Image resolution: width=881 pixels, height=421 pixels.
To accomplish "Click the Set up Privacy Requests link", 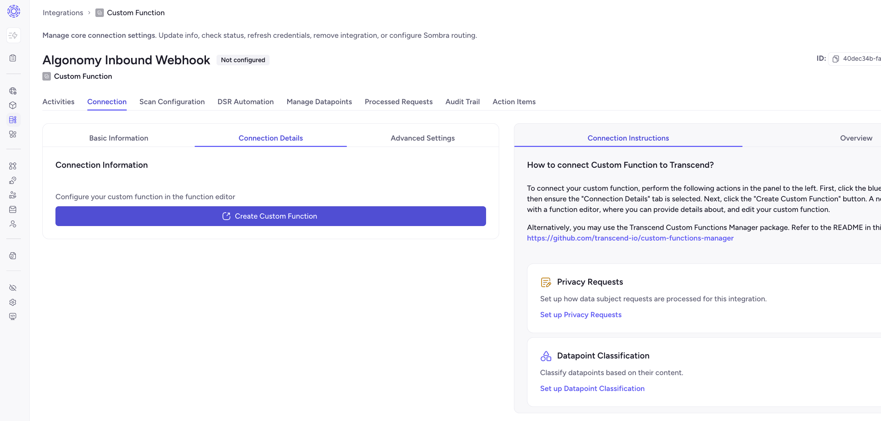I will pyautogui.click(x=581, y=315).
